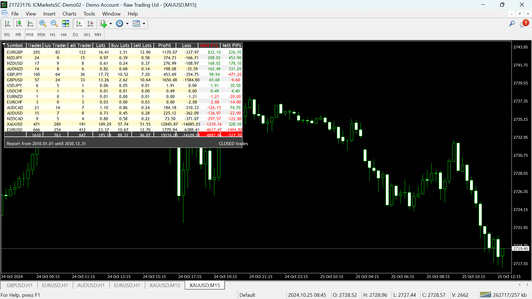Enable the M5 timeframe
This screenshot has height=299, width=532.
tap(18, 35)
